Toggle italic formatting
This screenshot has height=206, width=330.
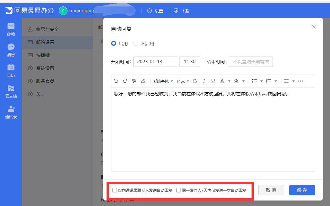point(204,81)
